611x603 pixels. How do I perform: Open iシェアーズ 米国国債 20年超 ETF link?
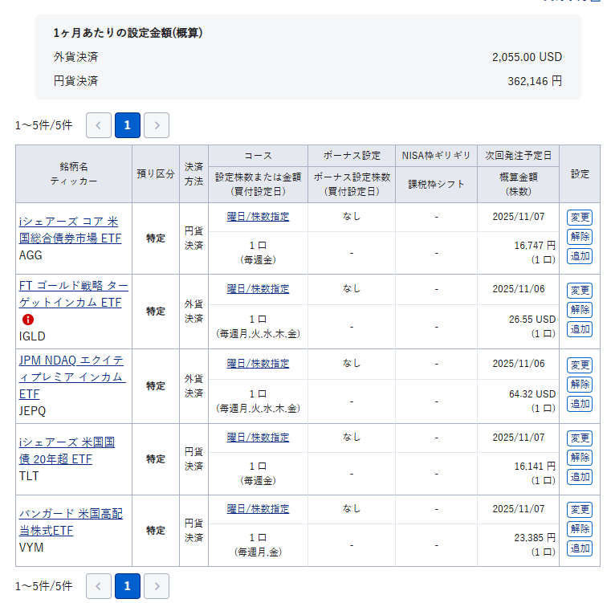coord(68,450)
